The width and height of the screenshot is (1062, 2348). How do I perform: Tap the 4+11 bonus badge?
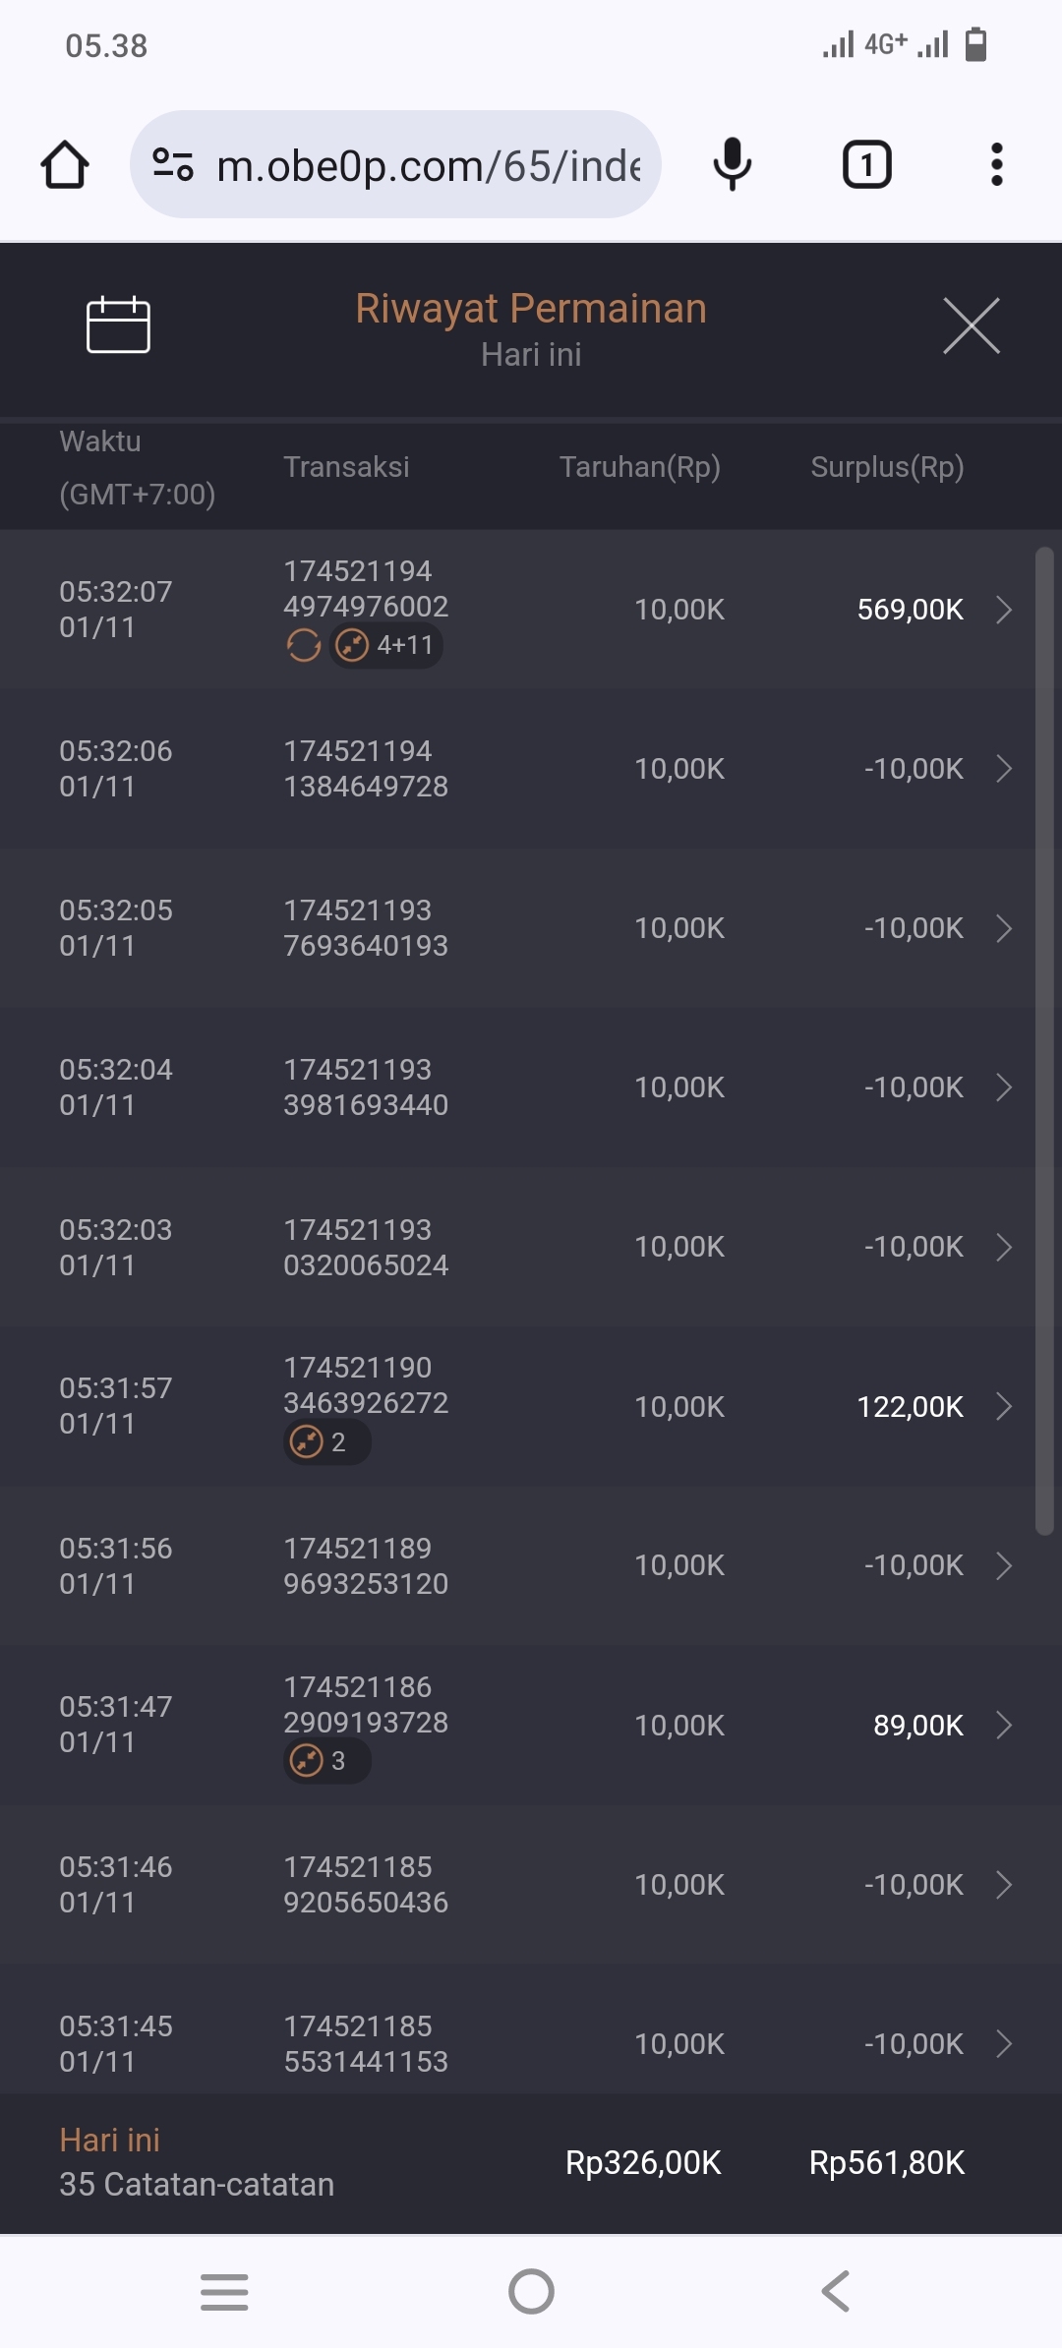385,646
